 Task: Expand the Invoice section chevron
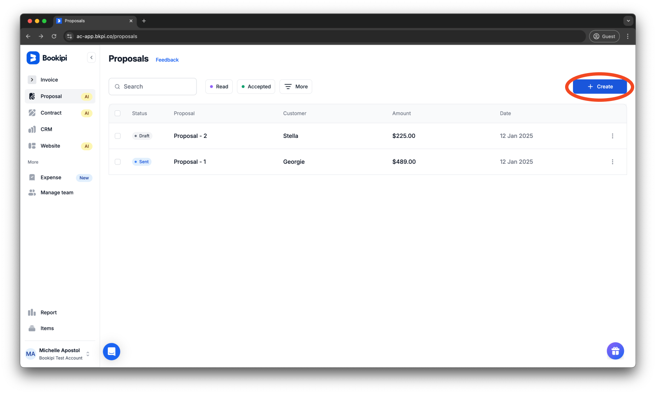[32, 80]
